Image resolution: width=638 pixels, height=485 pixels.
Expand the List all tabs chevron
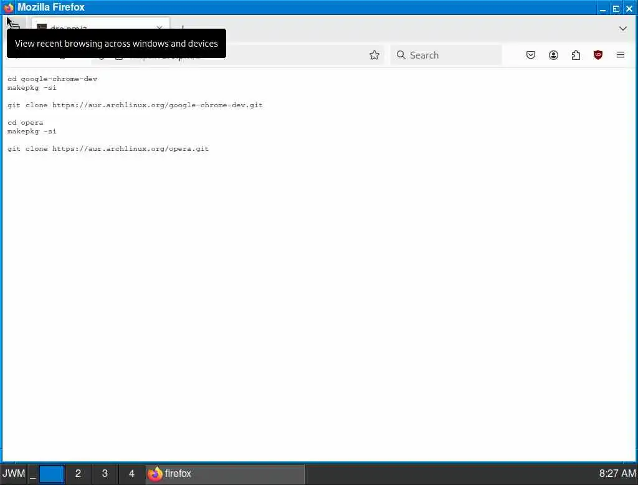click(622, 29)
